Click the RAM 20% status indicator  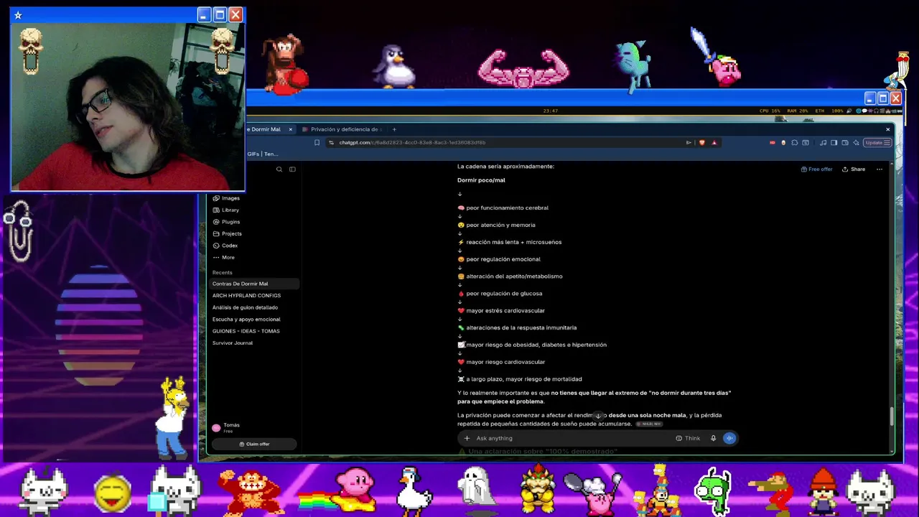tap(798, 111)
